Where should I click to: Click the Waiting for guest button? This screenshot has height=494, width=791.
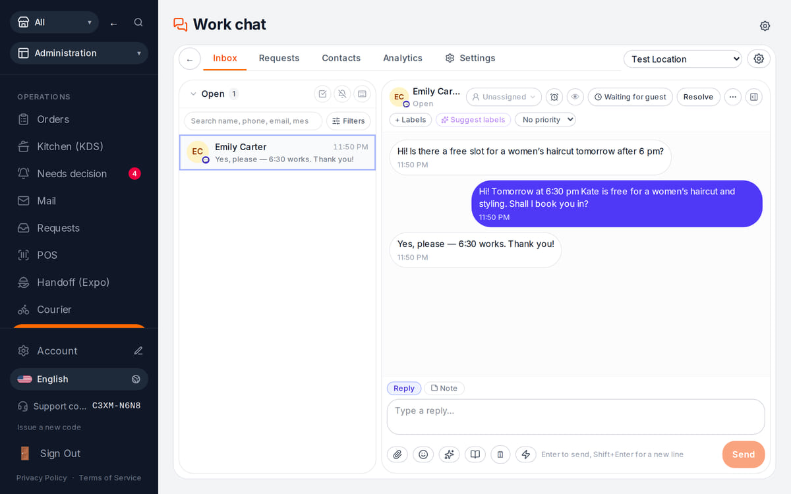point(630,97)
